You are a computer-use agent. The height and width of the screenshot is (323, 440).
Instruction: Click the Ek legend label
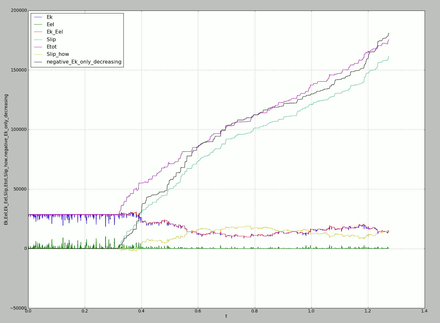point(50,17)
